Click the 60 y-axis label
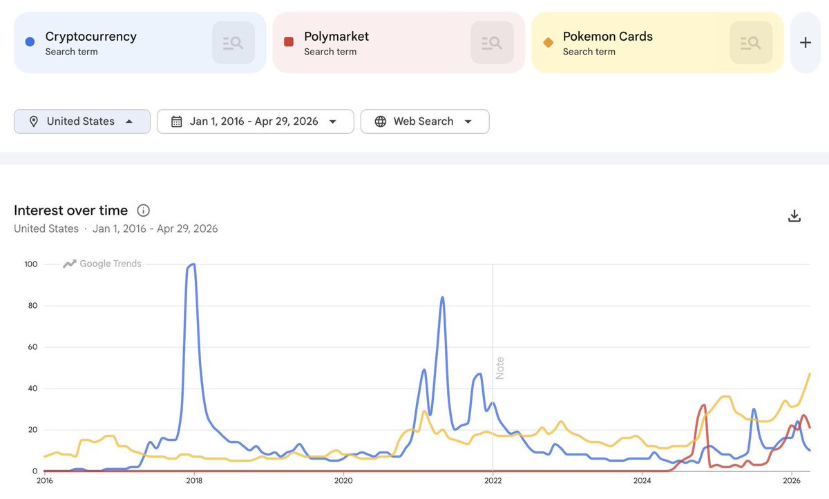The height and width of the screenshot is (499, 829). [x=32, y=347]
